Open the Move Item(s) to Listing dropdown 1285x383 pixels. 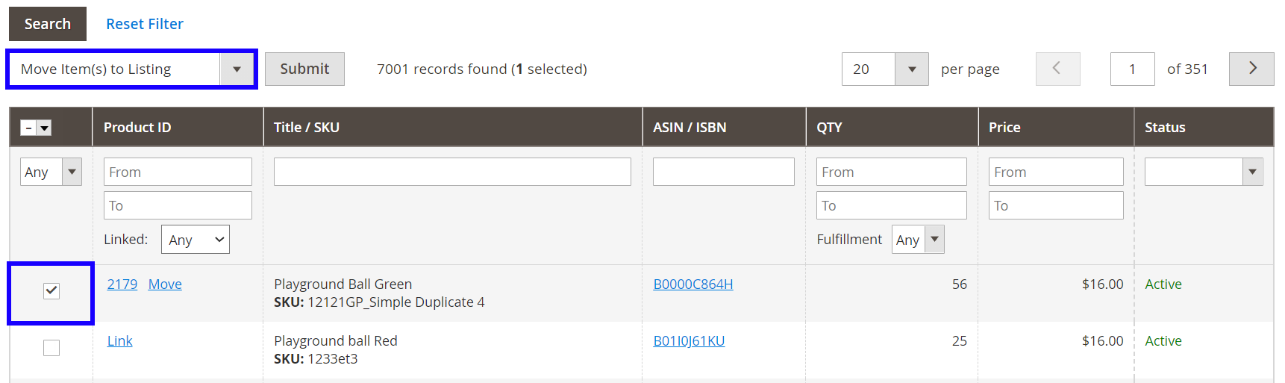237,69
